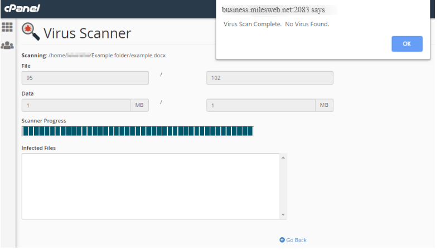This screenshot has height=251, width=441.
Task: Click 'business.milesweb.net:2083 says' dialog title
Action: [x=273, y=10]
